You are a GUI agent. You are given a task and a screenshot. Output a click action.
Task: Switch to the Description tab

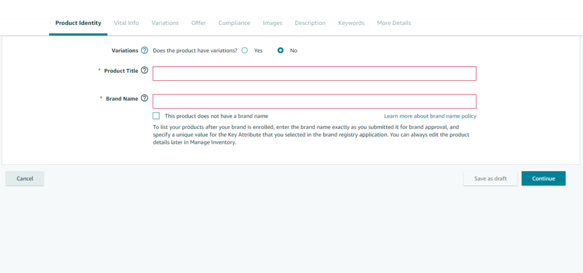tap(310, 23)
